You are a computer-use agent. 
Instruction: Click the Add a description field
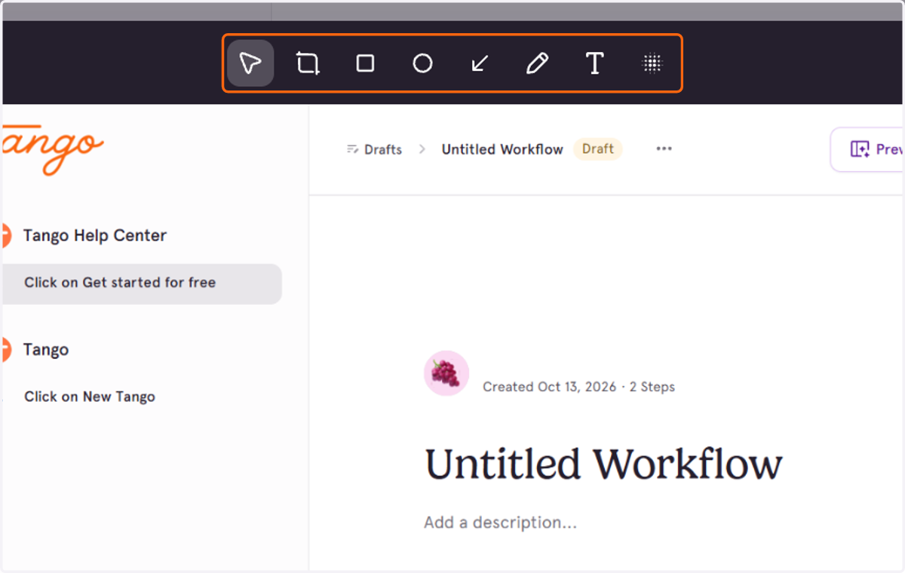click(500, 522)
